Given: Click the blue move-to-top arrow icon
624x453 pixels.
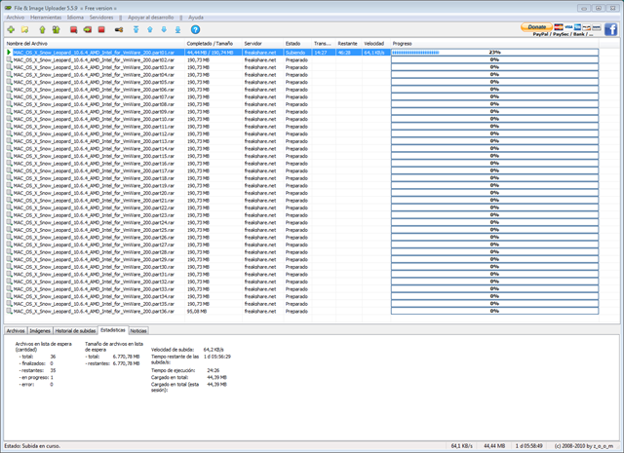Looking at the screenshot, I should click(x=136, y=29).
